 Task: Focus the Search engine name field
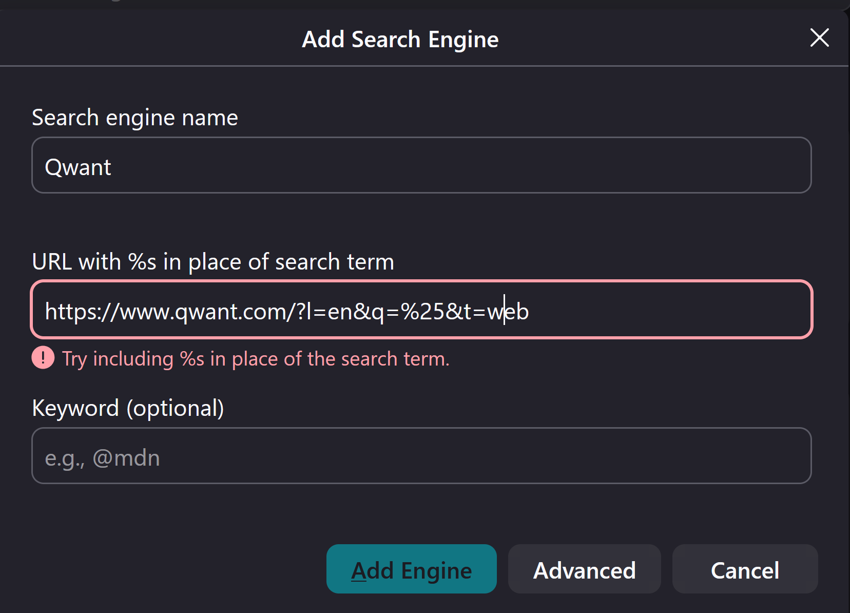coord(421,165)
